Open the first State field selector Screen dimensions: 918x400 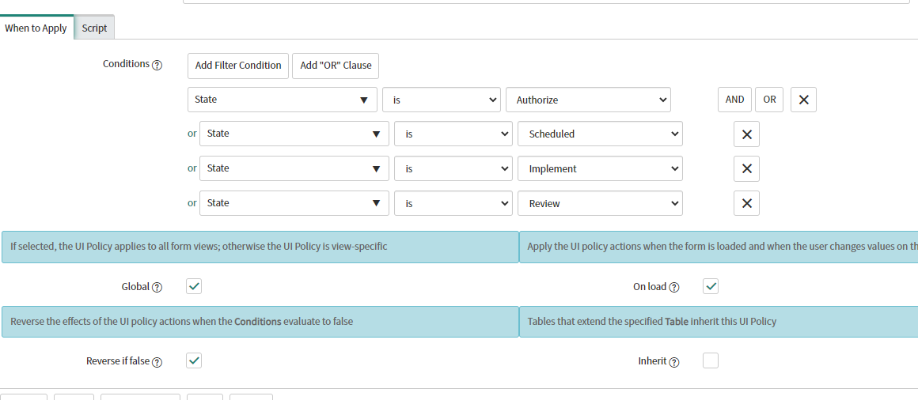pos(283,100)
